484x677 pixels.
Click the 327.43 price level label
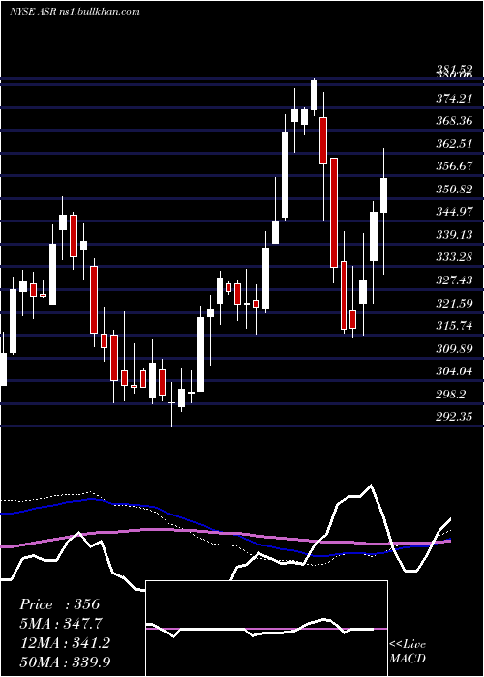(x=453, y=280)
